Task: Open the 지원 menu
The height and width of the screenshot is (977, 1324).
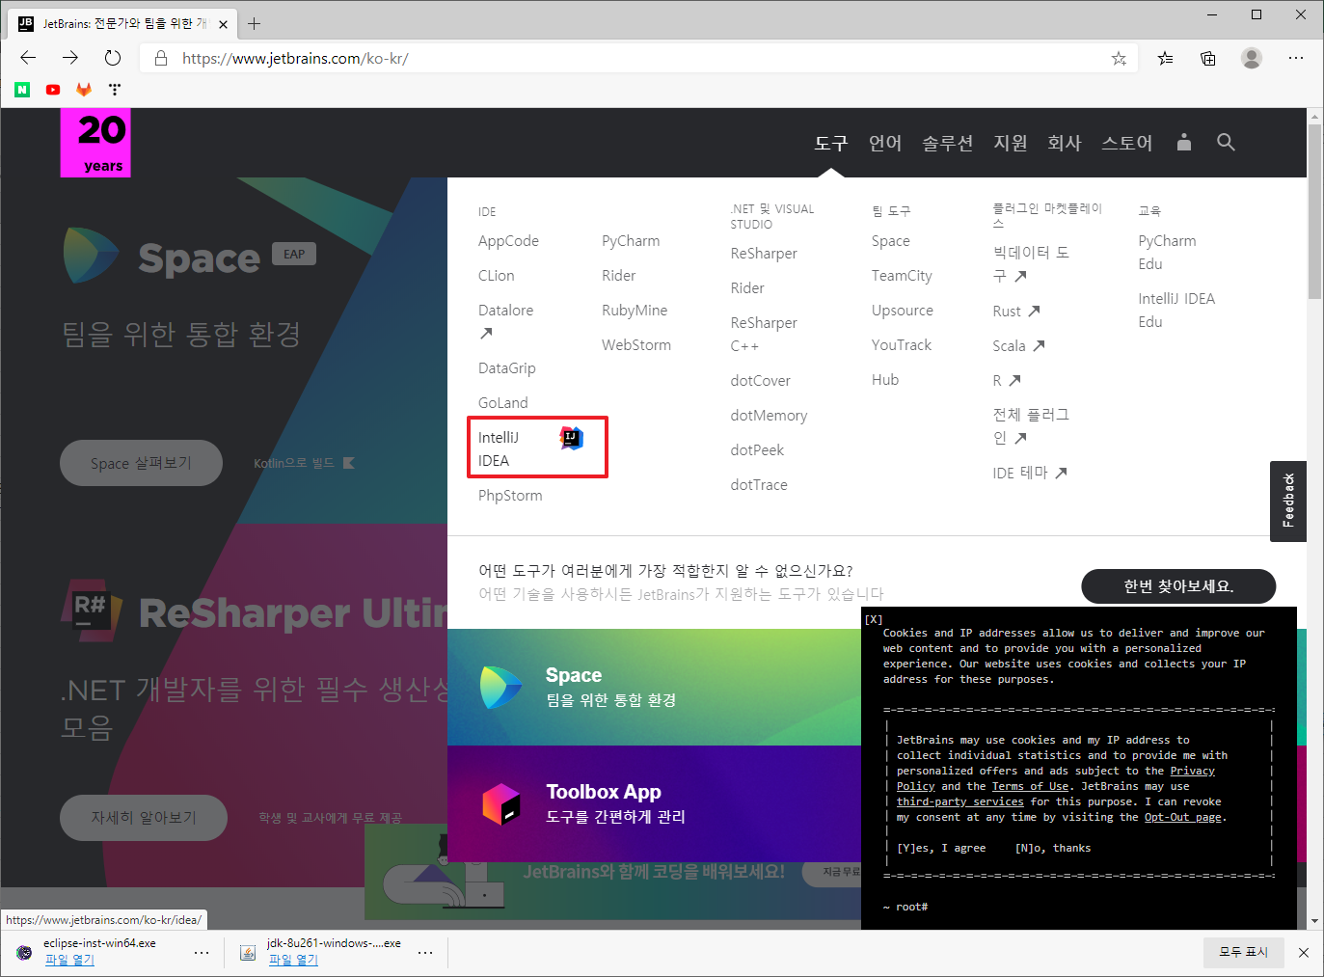Action: tap(1011, 143)
